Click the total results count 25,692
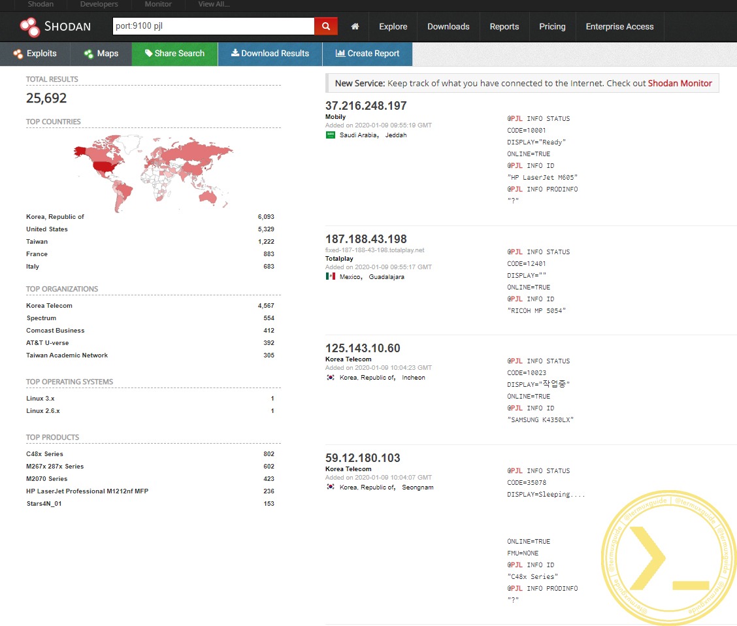 [46, 98]
